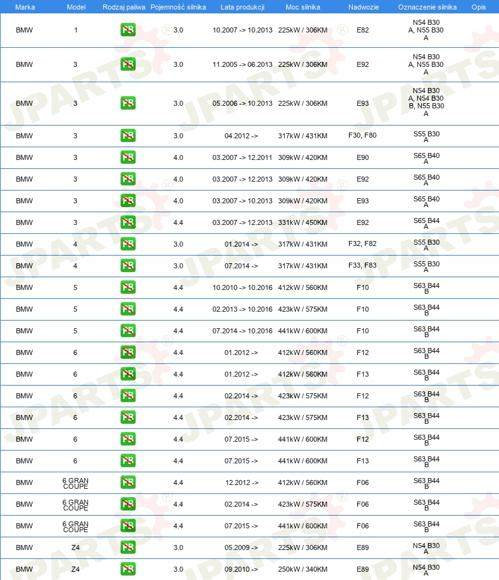Image resolution: width=499 pixels, height=580 pixels.
Task: Click fuel icon in Z4 05.2009 row
Action: (128, 547)
